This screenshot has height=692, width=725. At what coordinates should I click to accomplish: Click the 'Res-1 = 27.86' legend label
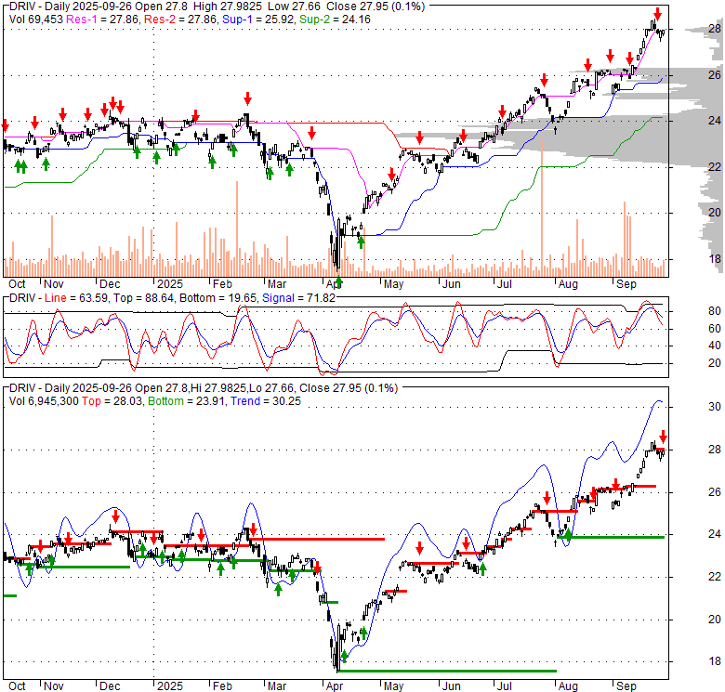point(103,20)
